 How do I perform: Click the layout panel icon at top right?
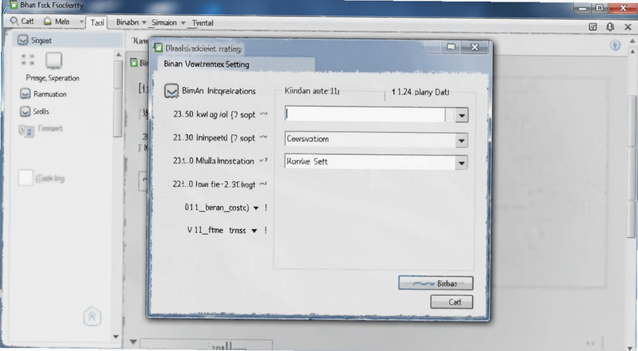click(x=593, y=27)
